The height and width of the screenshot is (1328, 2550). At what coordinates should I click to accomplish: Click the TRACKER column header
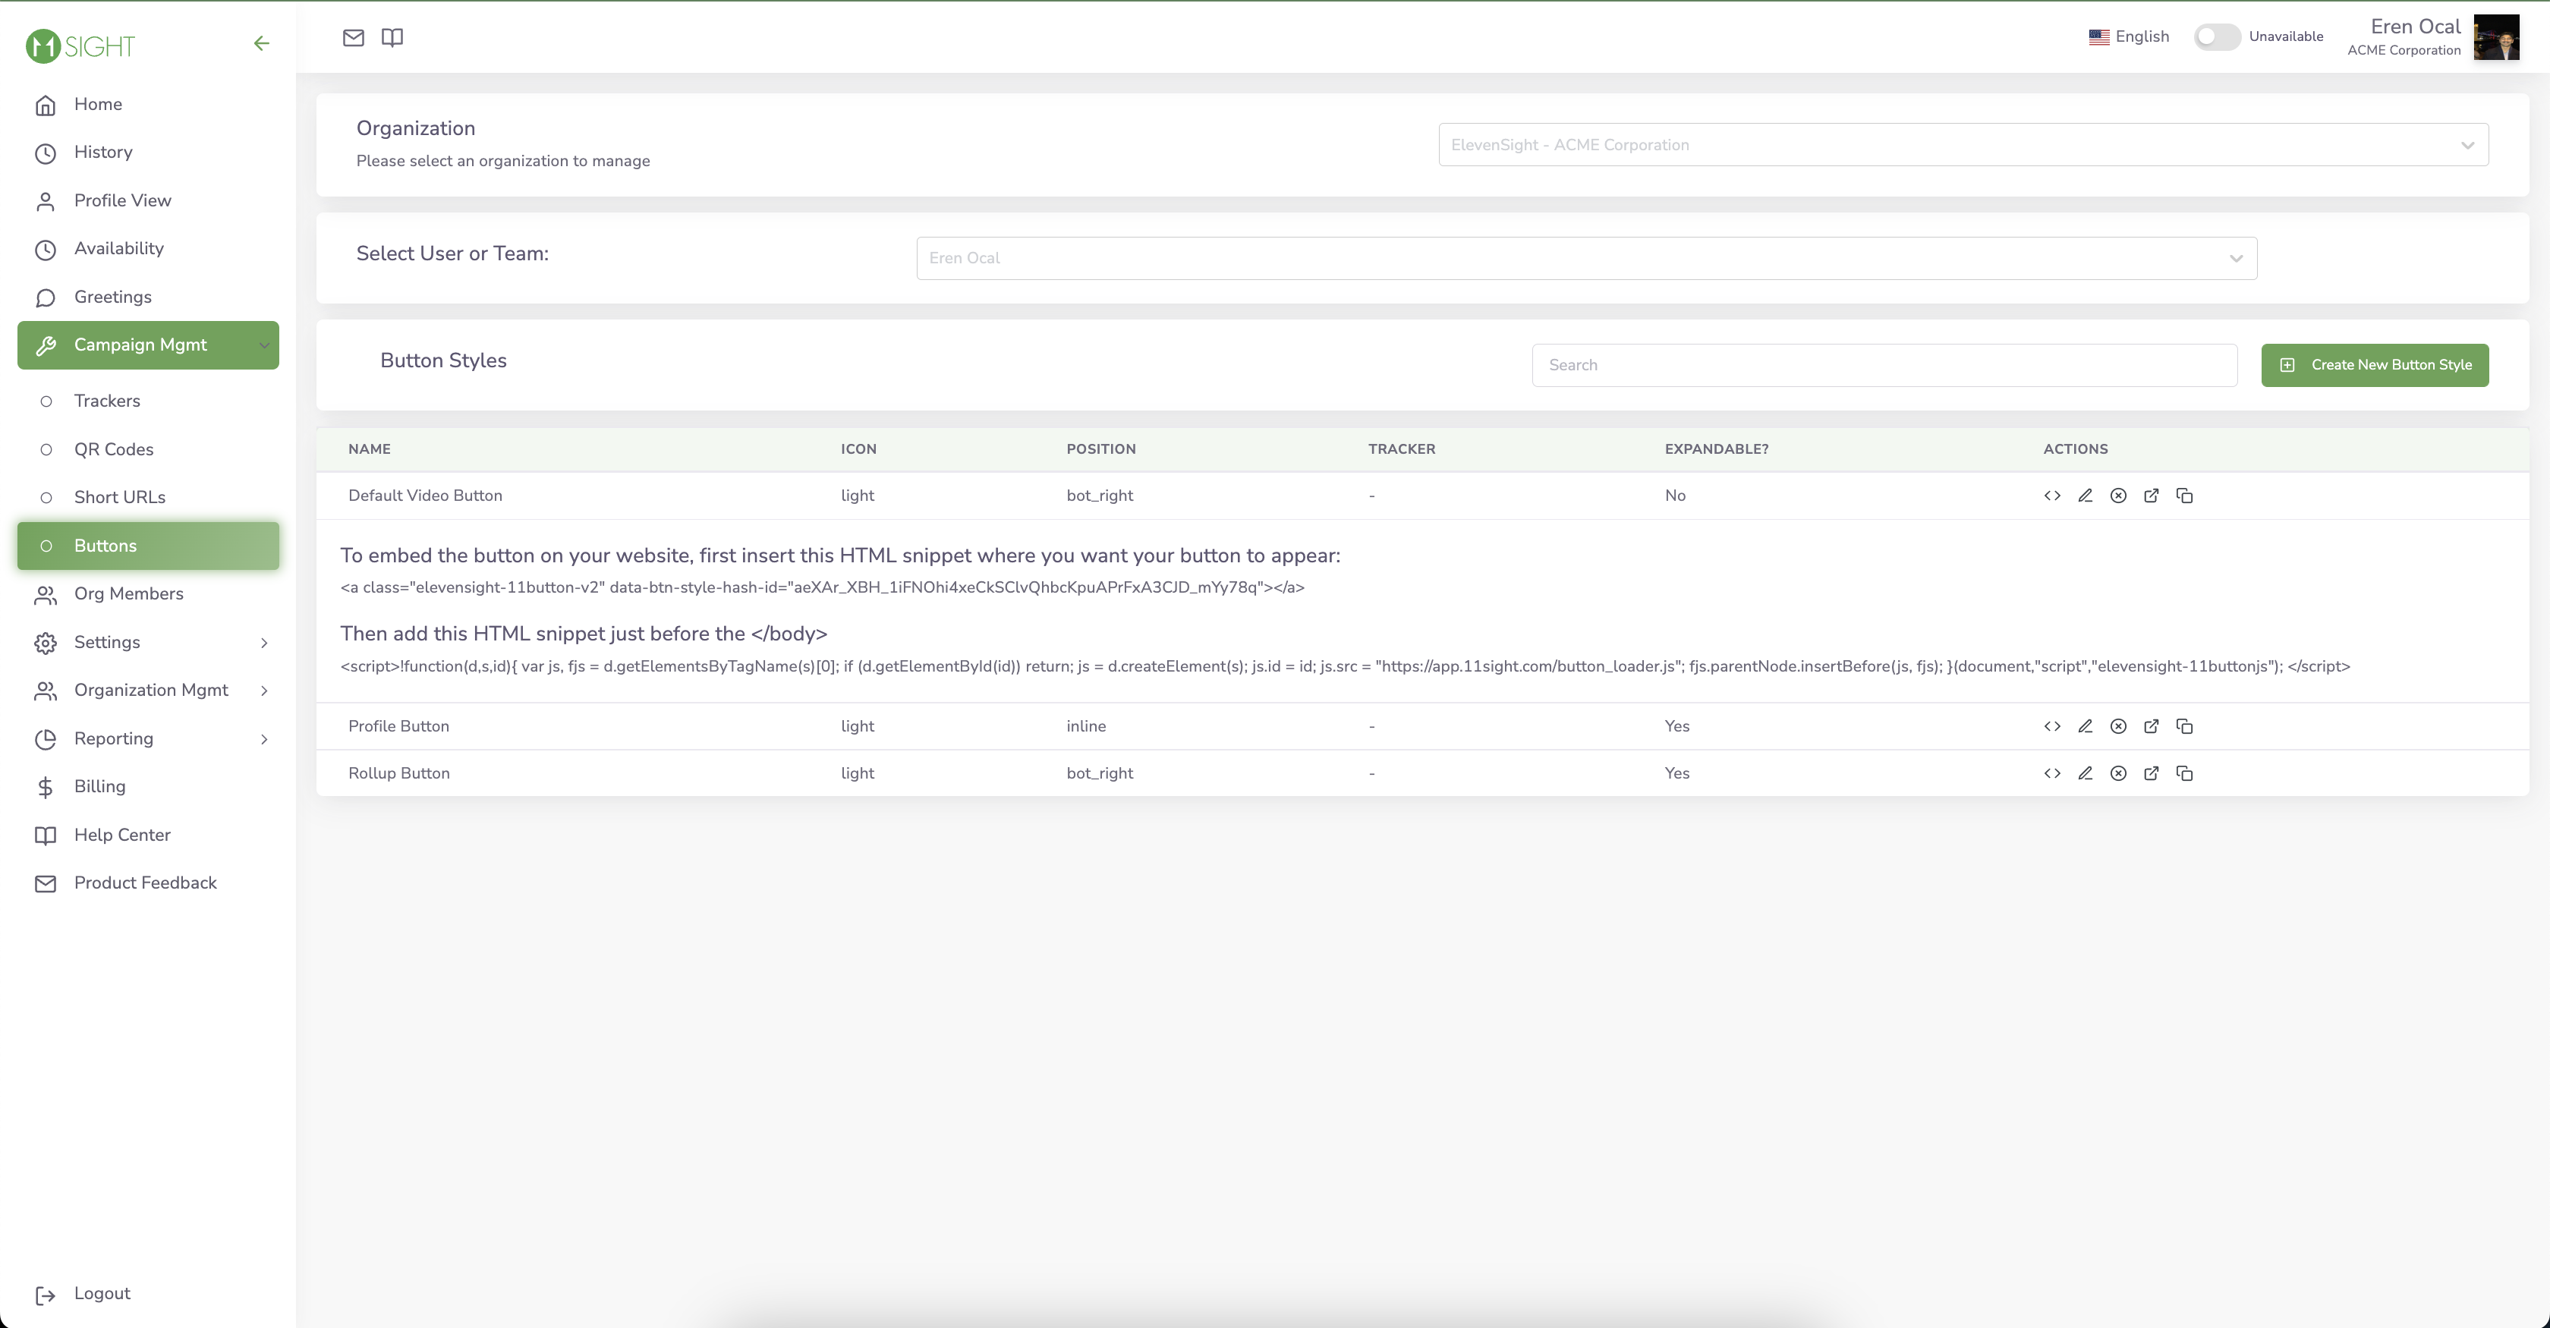pos(1402,449)
